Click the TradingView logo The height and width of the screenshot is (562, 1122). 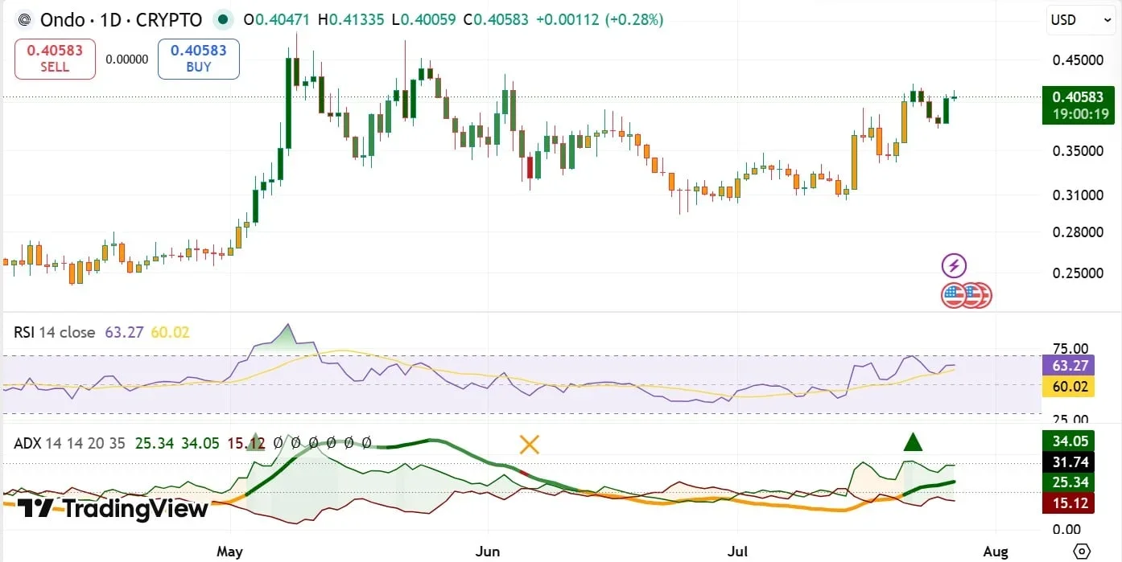[x=113, y=508]
